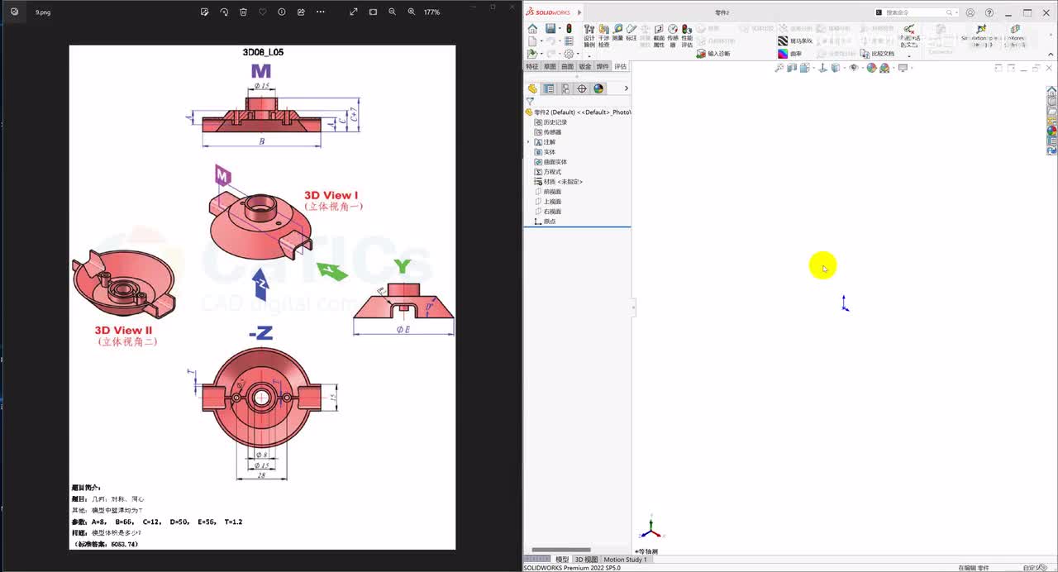Open the View Settings monitor dropdown

point(903,68)
